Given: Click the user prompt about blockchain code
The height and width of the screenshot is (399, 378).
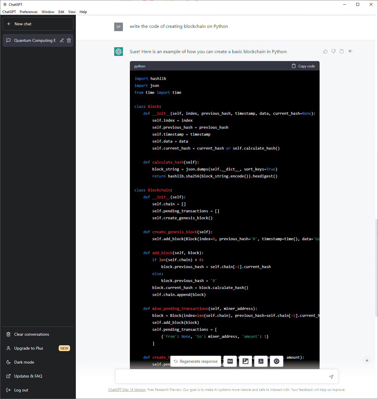Looking at the screenshot, I should click(x=179, y=26).
